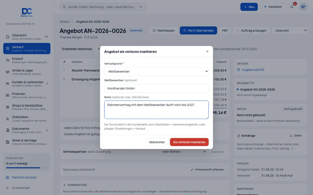Image resolution: width=313 pixels, height=195 pixels.
Task: Click the Neu button
Action: [249, 7]
